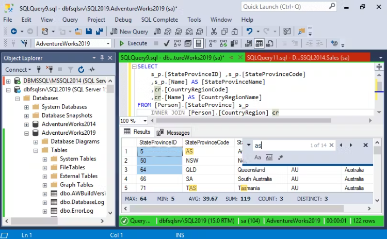This screenshot has width=387, height=239.
Task: Save the current query with the disk icon
Action: (x=89, y=31)
